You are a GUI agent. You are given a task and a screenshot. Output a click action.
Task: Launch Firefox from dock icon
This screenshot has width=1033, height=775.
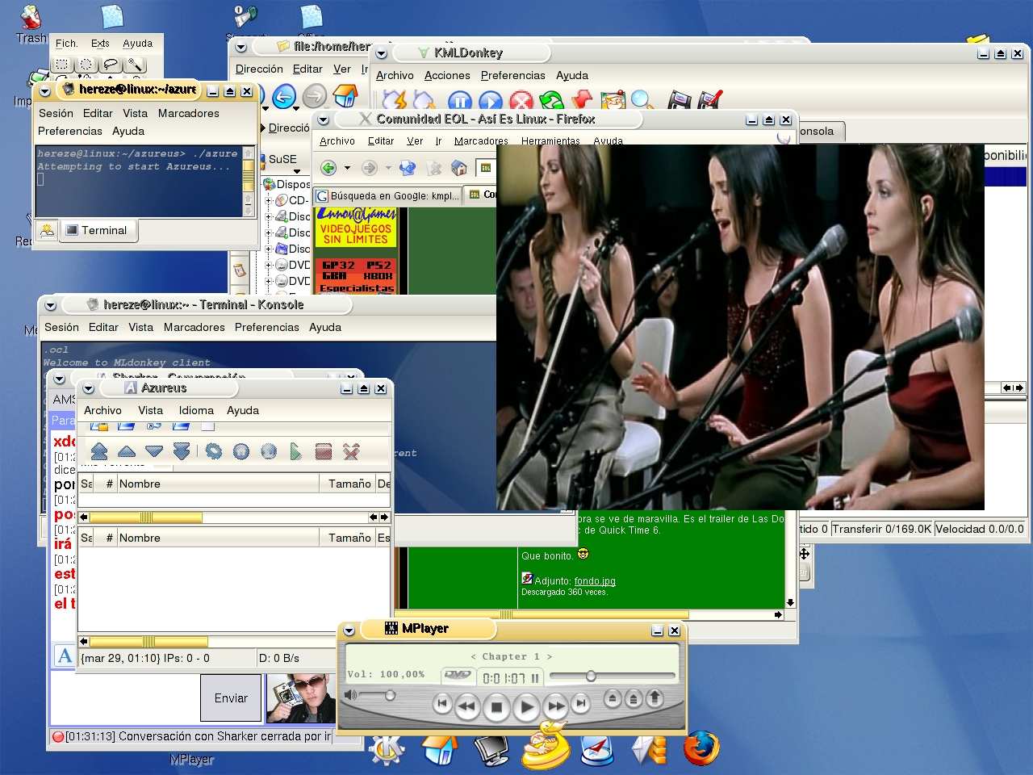(x=701, y=748)
